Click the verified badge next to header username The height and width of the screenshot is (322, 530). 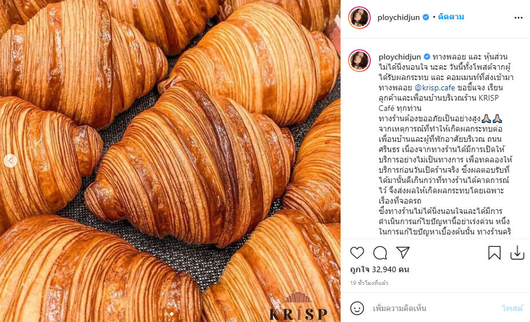pyautogui.click(x=426, y=17)
